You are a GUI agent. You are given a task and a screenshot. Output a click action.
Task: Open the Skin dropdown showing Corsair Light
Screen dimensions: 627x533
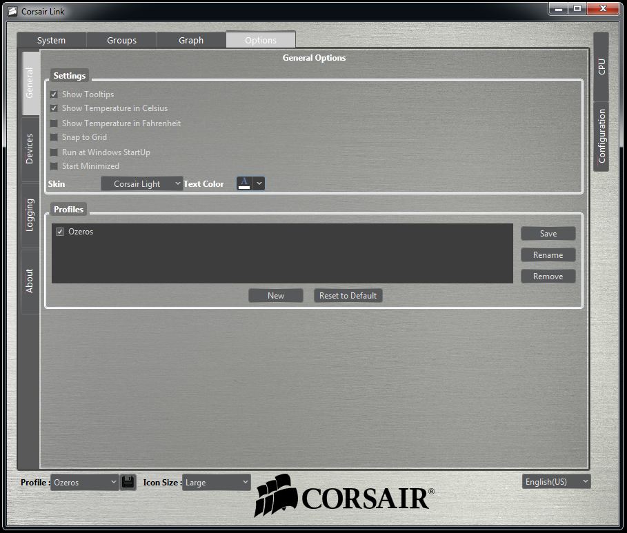coord(142,183)
